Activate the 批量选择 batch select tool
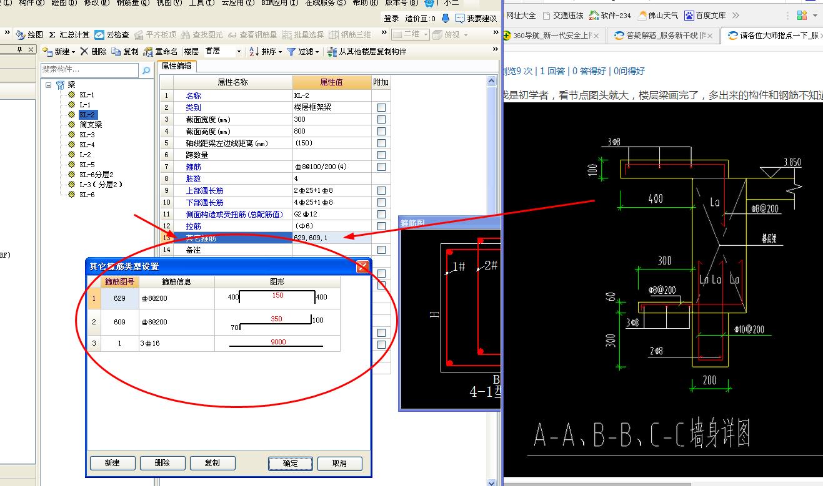This screenshot has height=486, width=823. click(x=304, y=35)
